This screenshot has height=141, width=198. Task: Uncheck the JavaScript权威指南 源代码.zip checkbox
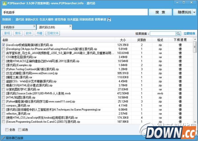coord(4,45)
